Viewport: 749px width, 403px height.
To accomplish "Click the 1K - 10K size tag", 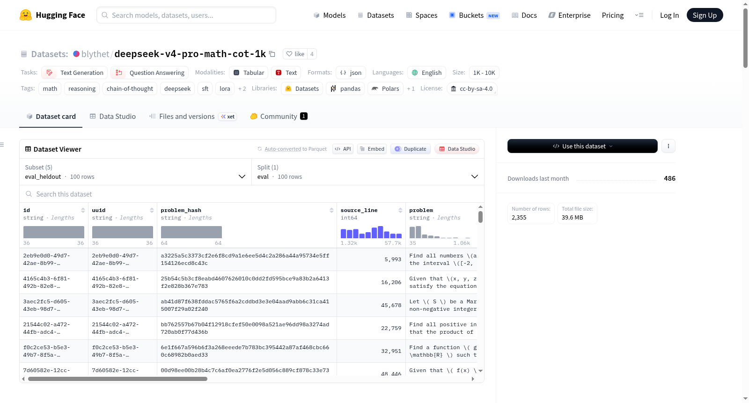I will tap(484, 73).
